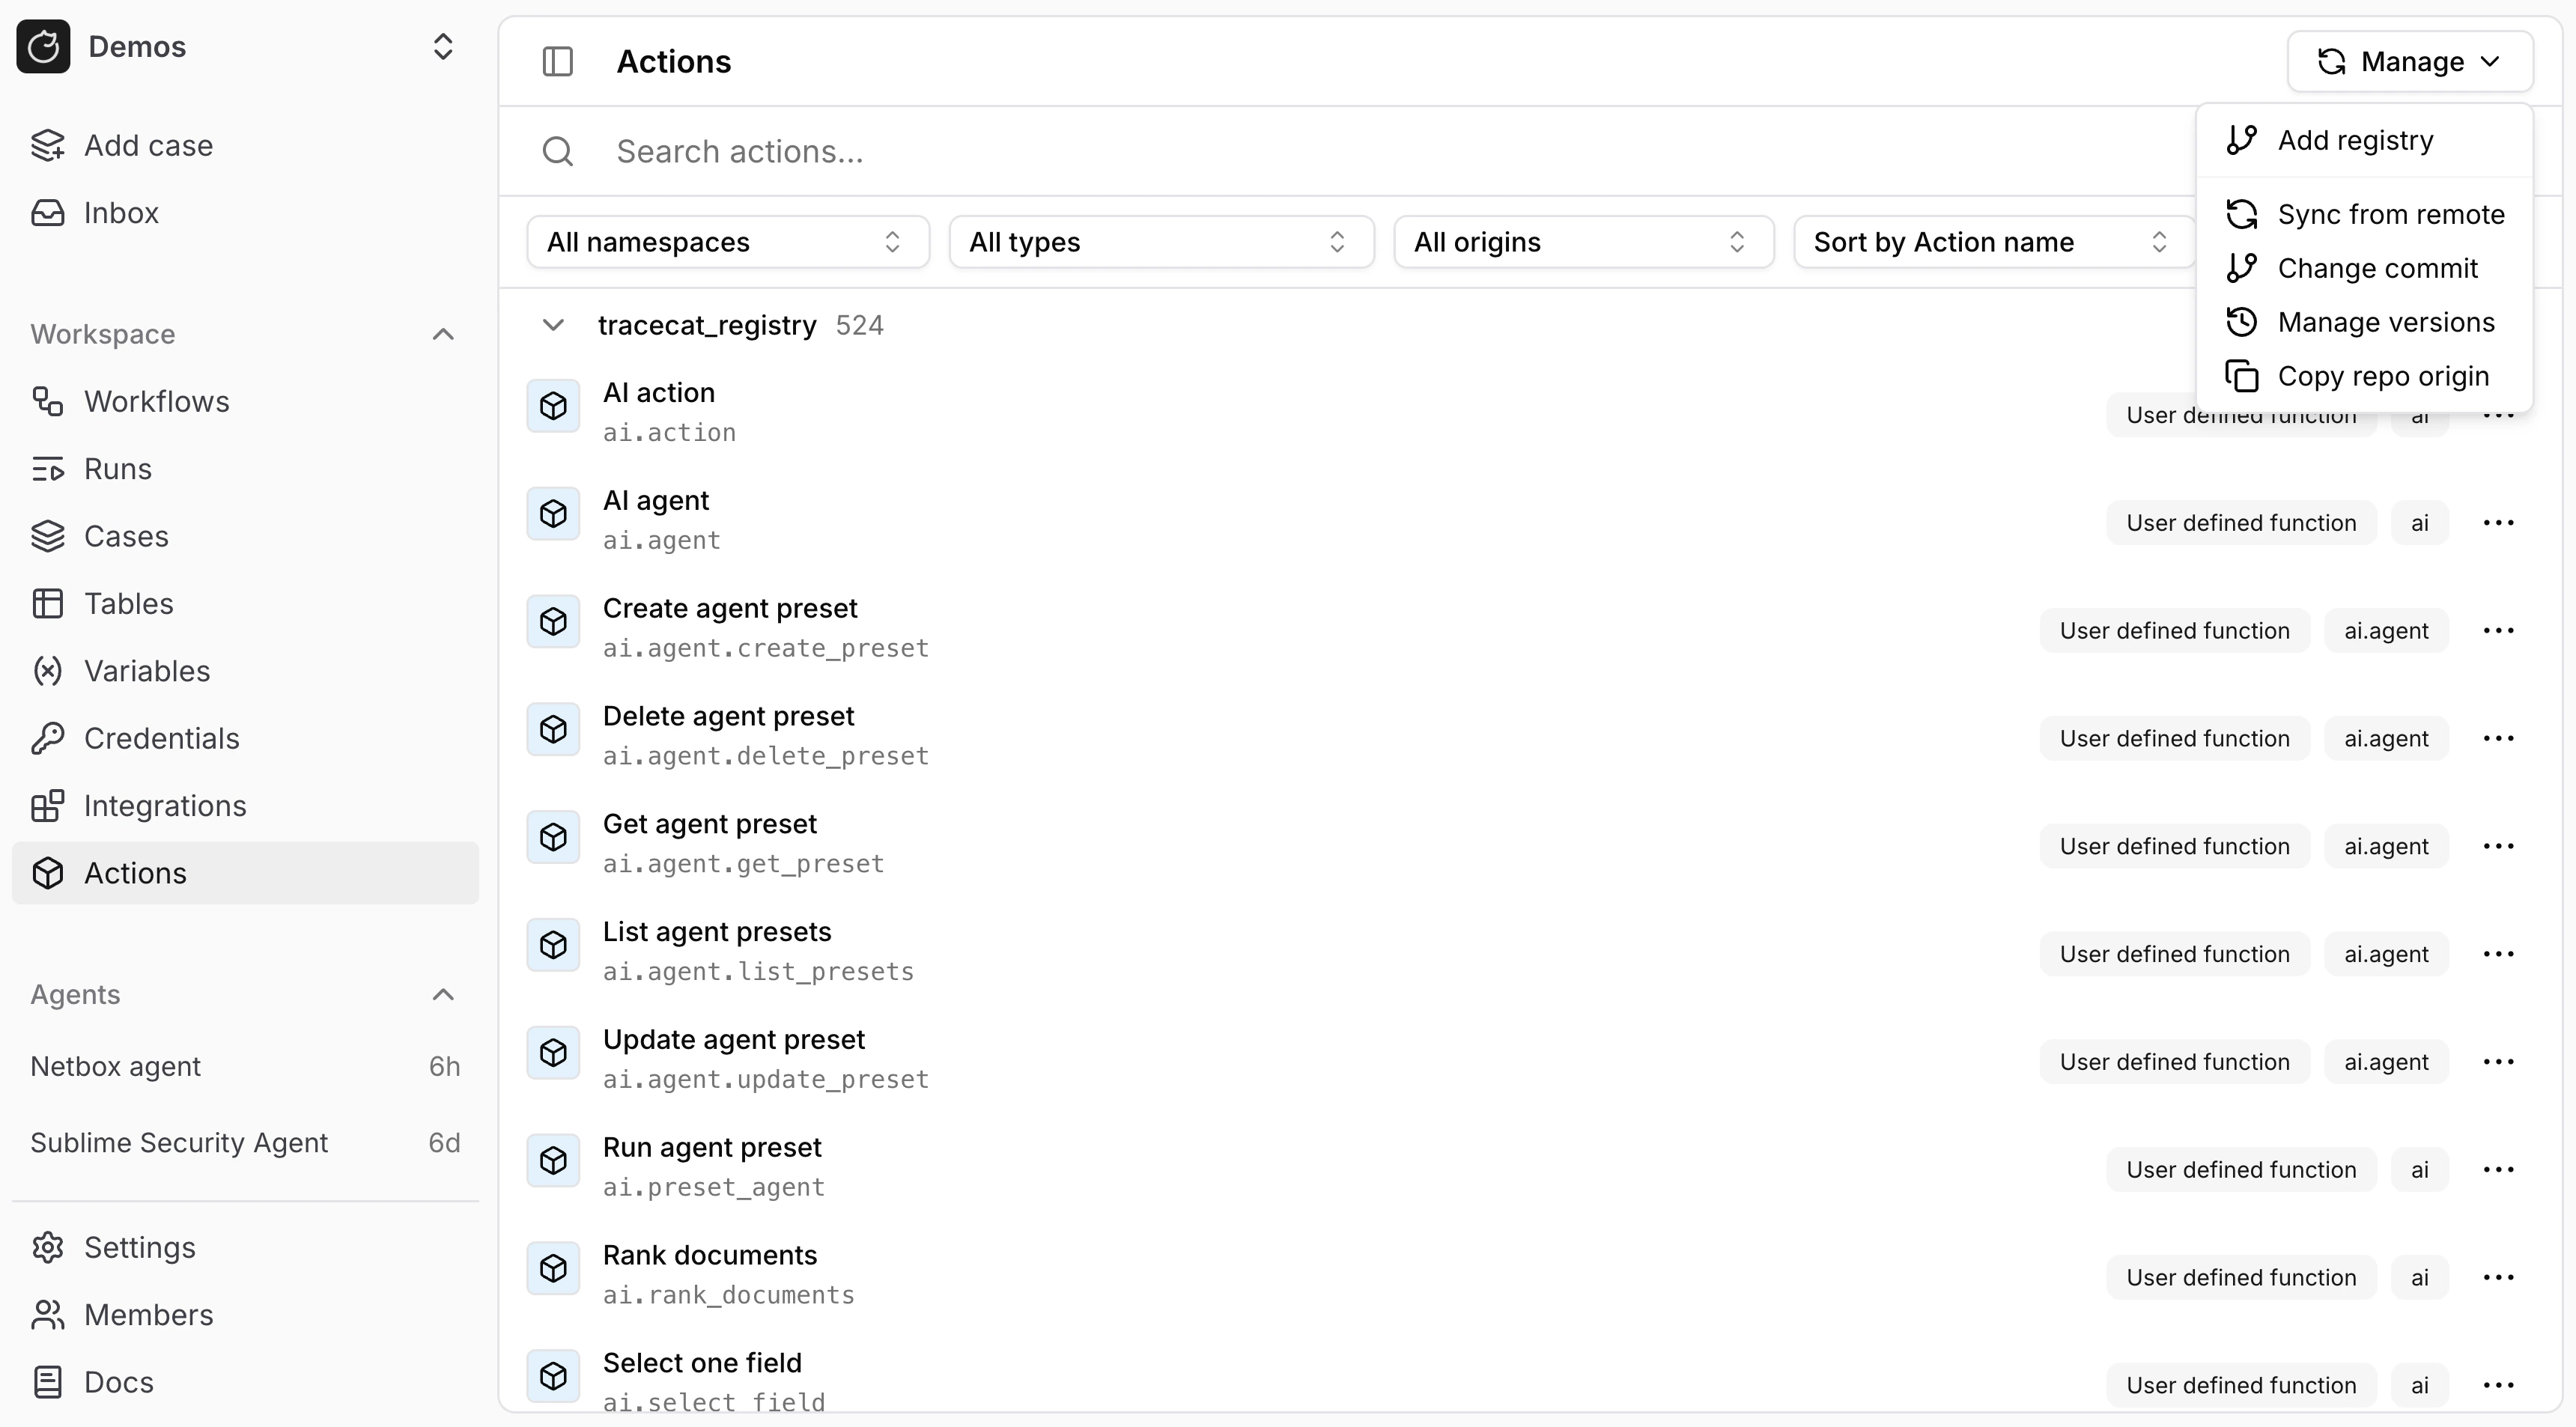Click the Add case link
This screenshot has height=1427, width=2576.
(148, 145)
